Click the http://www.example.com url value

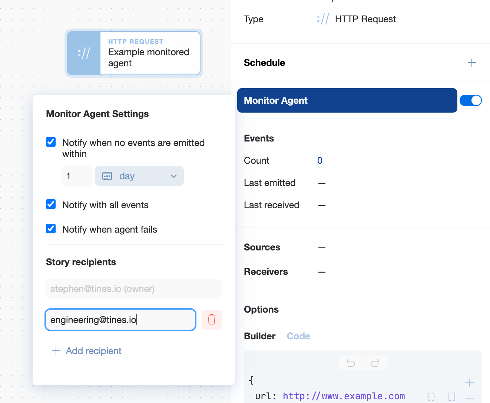(x=344, y=396)
